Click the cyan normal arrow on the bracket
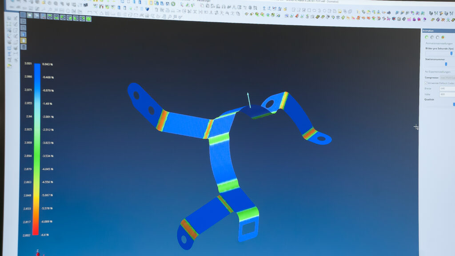This screenshot has width=455, height=256. tap(249, 100)
